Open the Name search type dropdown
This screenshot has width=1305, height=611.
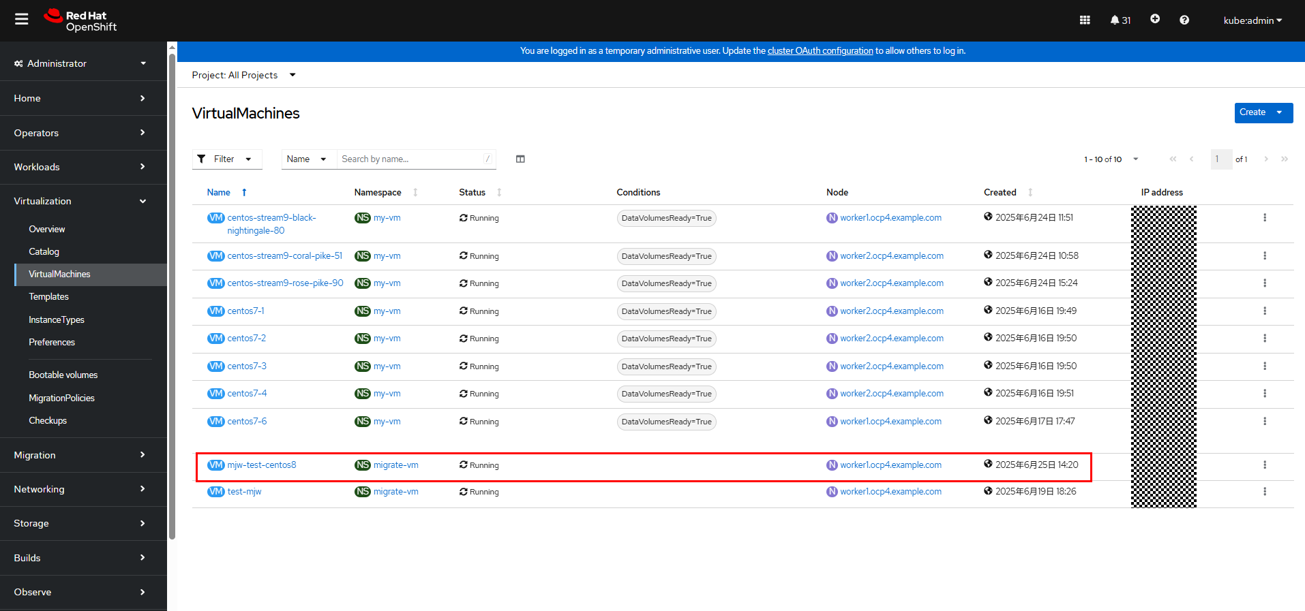pos(309,159)
